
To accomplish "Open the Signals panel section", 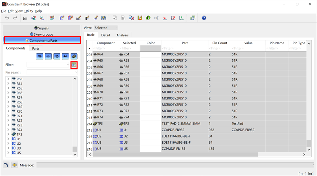I will tap(42, 28).
